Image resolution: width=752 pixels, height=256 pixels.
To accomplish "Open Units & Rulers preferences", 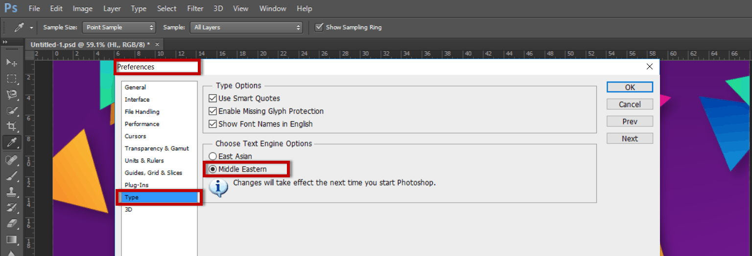I will pos(159,161).
